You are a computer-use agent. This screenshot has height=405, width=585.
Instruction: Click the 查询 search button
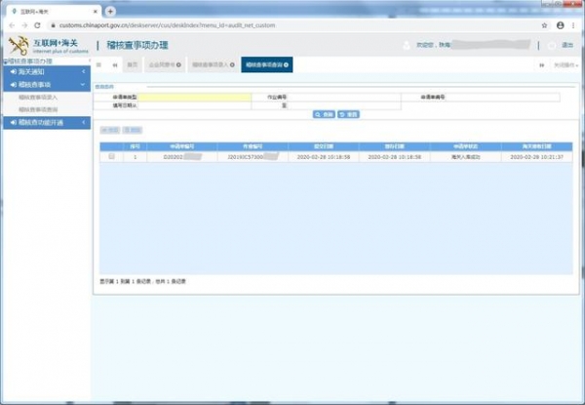tap(323, 114)
